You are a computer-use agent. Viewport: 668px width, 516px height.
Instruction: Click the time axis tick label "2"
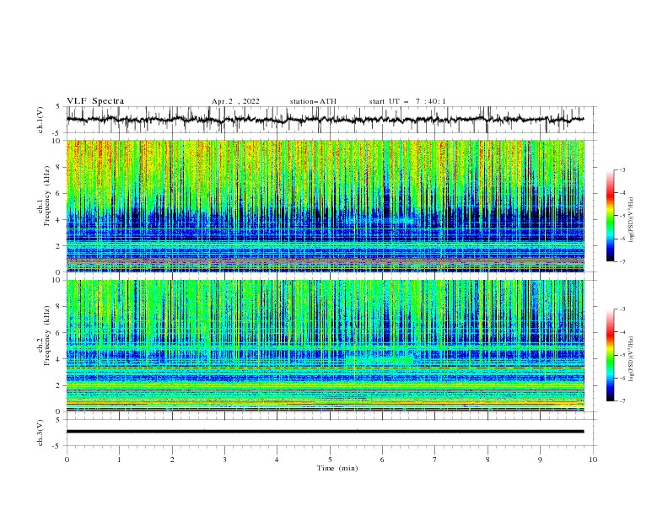pos(172,460)
